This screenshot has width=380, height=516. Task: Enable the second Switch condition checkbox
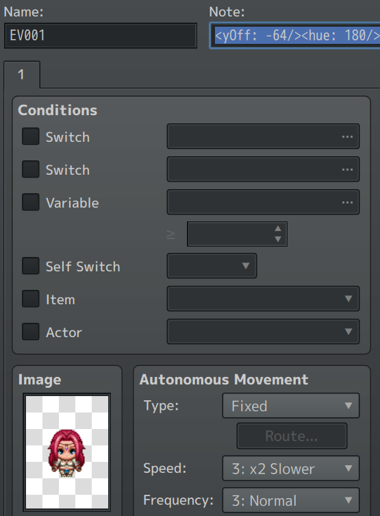pyautogui.click(x=31, y=169)
